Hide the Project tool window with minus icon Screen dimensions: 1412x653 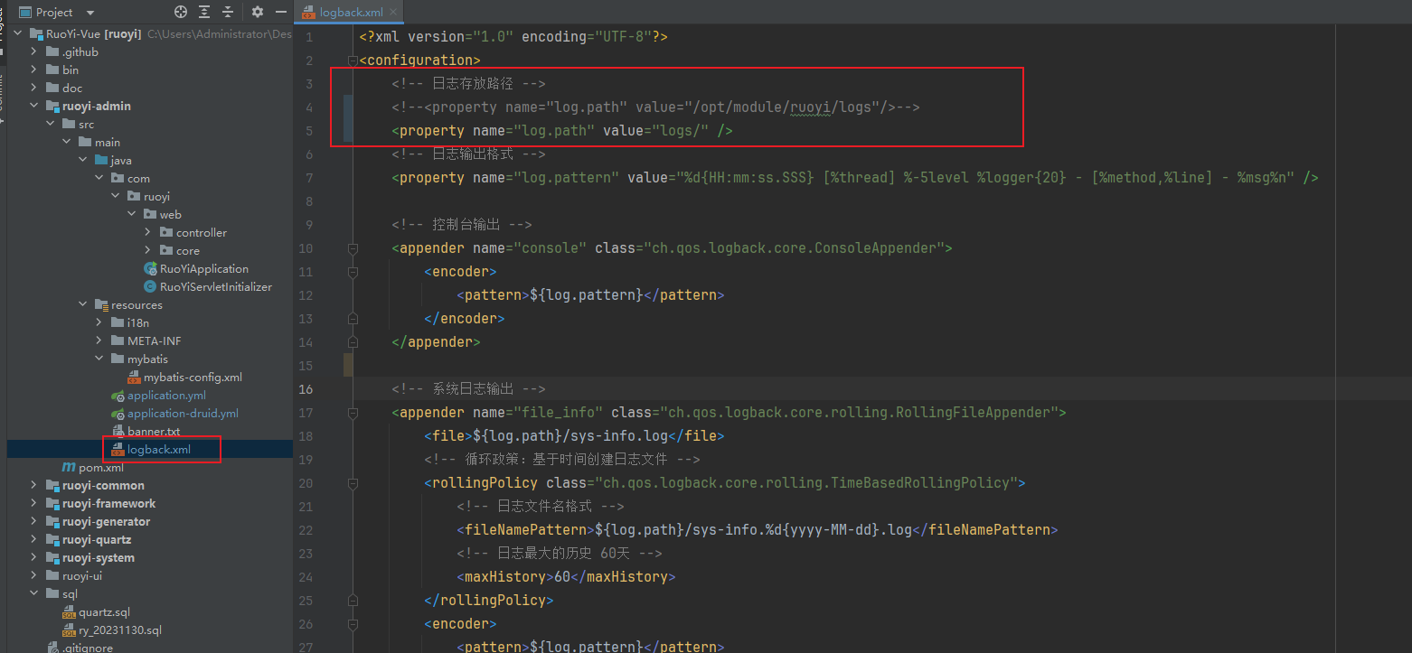pyautogui.click(x=279, y=12)
